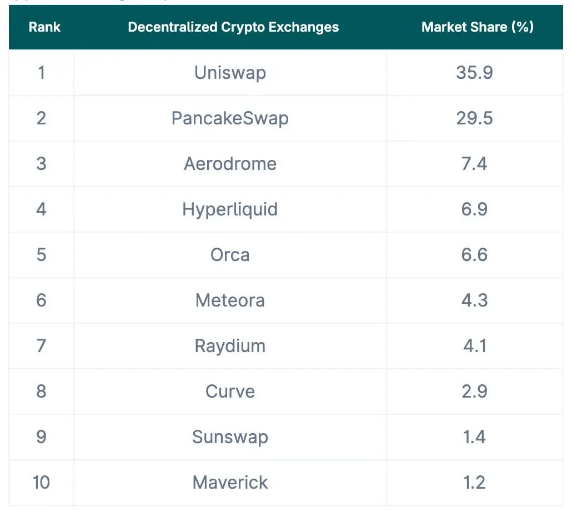
Task: Click the Meteora exchange name
Action: click(230, 300)
